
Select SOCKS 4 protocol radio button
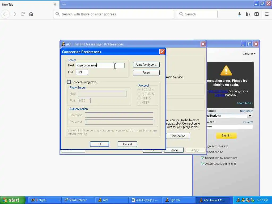[139, 90]
